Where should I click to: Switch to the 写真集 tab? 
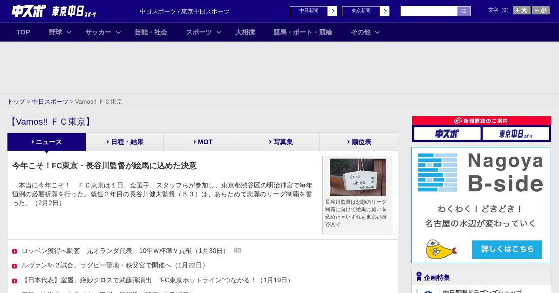click(281, 142)
